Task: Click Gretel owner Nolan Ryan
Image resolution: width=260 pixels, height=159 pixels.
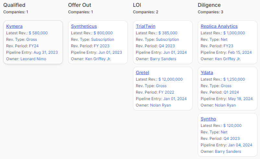Action: (x=160, y=105)
